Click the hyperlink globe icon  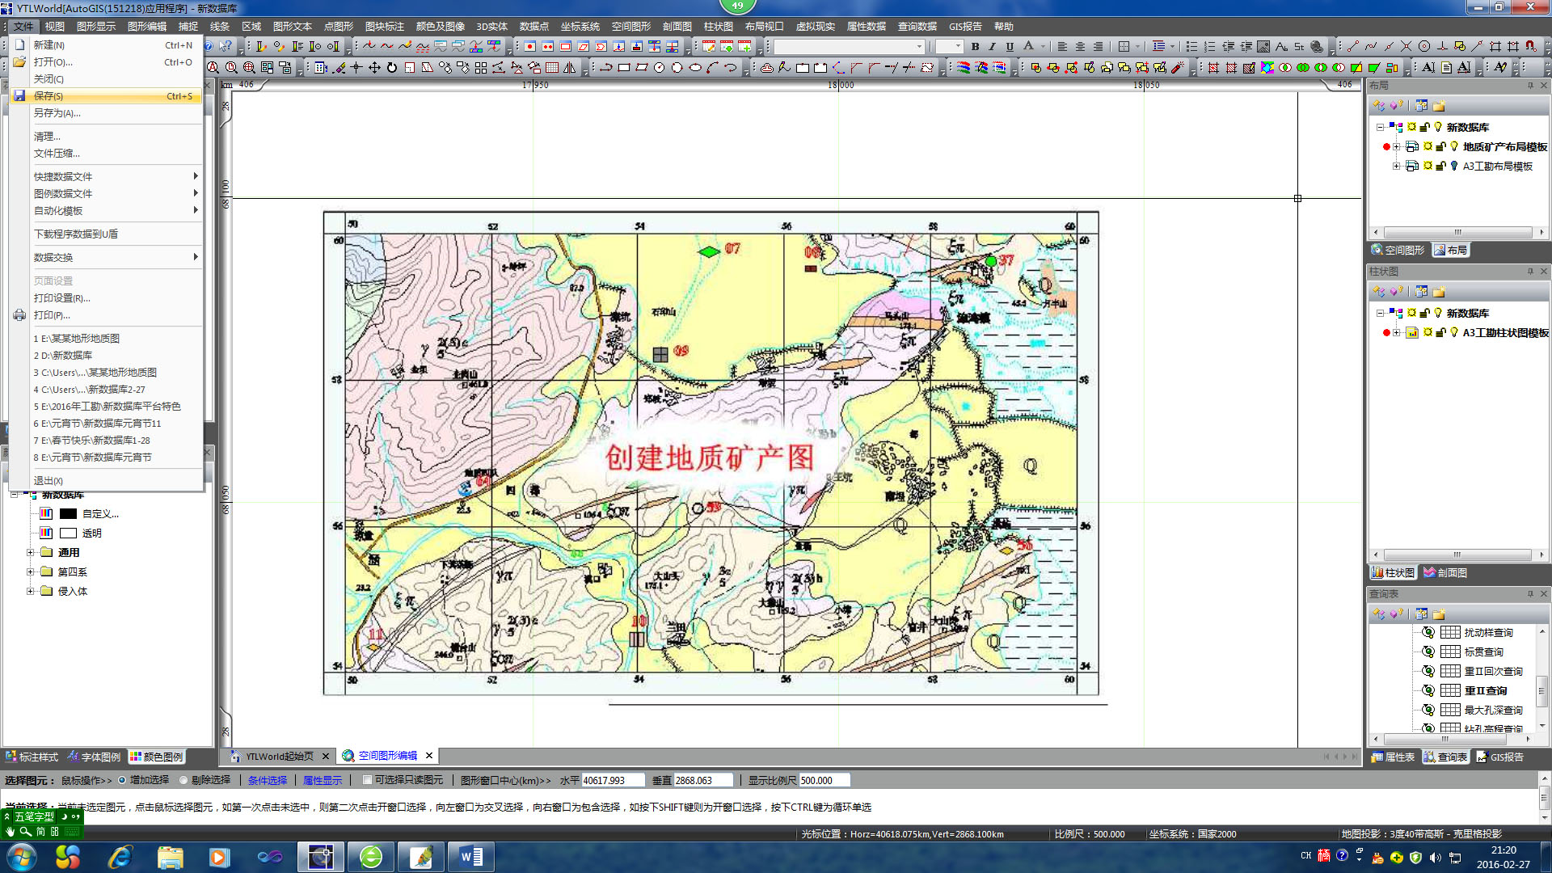point(1317,47)
